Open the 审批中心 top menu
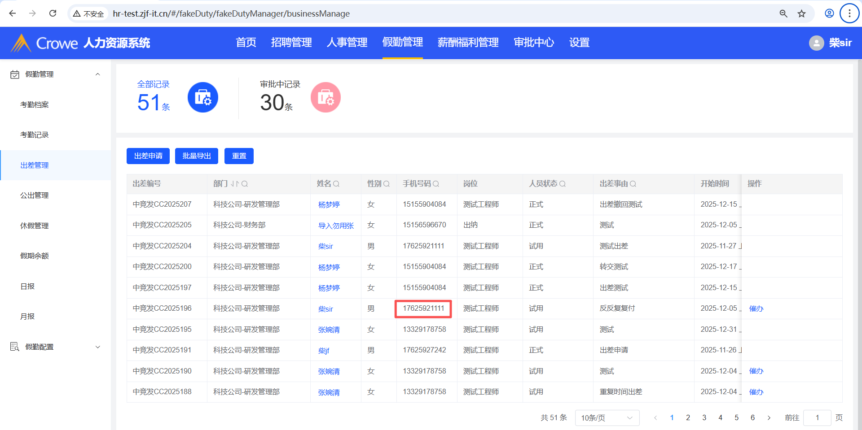The height and width of the screenshot is (430, 862). tap(533, 43)
